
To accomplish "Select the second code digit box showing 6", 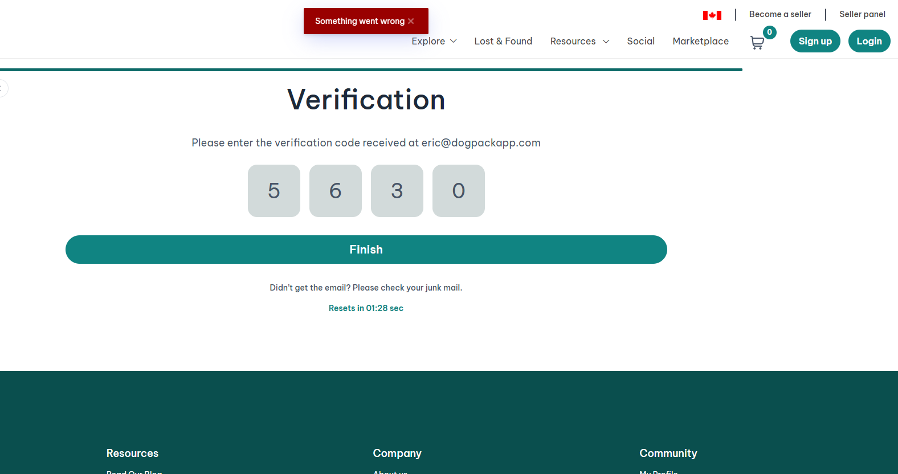I will (336, 191).
